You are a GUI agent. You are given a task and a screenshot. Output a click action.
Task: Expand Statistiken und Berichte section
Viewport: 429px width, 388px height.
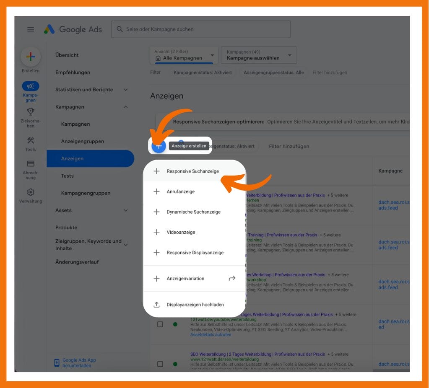click(125, 90)
